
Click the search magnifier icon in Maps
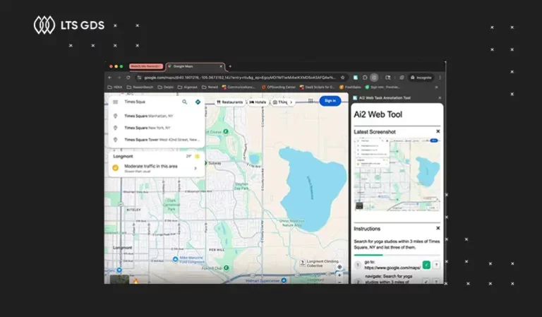point(185,102)
